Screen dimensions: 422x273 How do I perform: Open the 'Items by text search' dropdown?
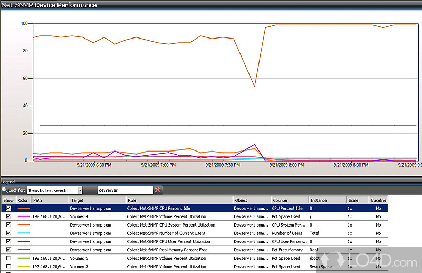pos(80,190)
